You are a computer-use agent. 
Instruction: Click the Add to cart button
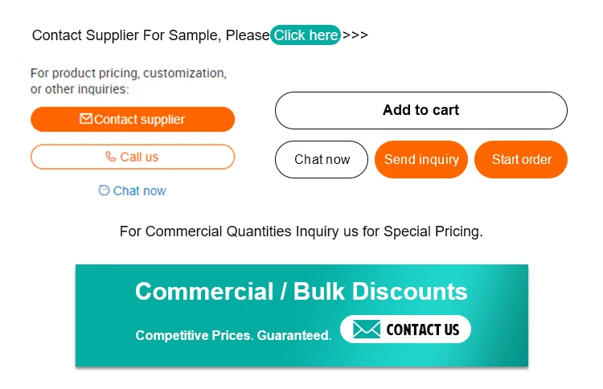click(x=421, y=110)
